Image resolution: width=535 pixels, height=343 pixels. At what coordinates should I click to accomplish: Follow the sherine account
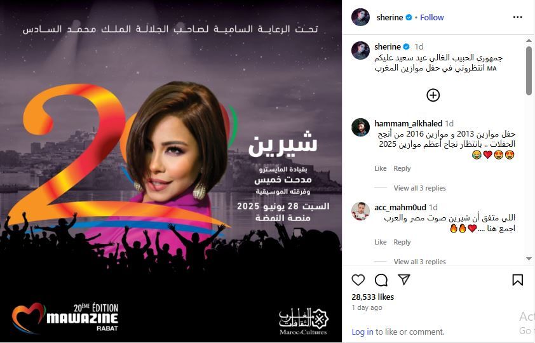tap(431, 17)
